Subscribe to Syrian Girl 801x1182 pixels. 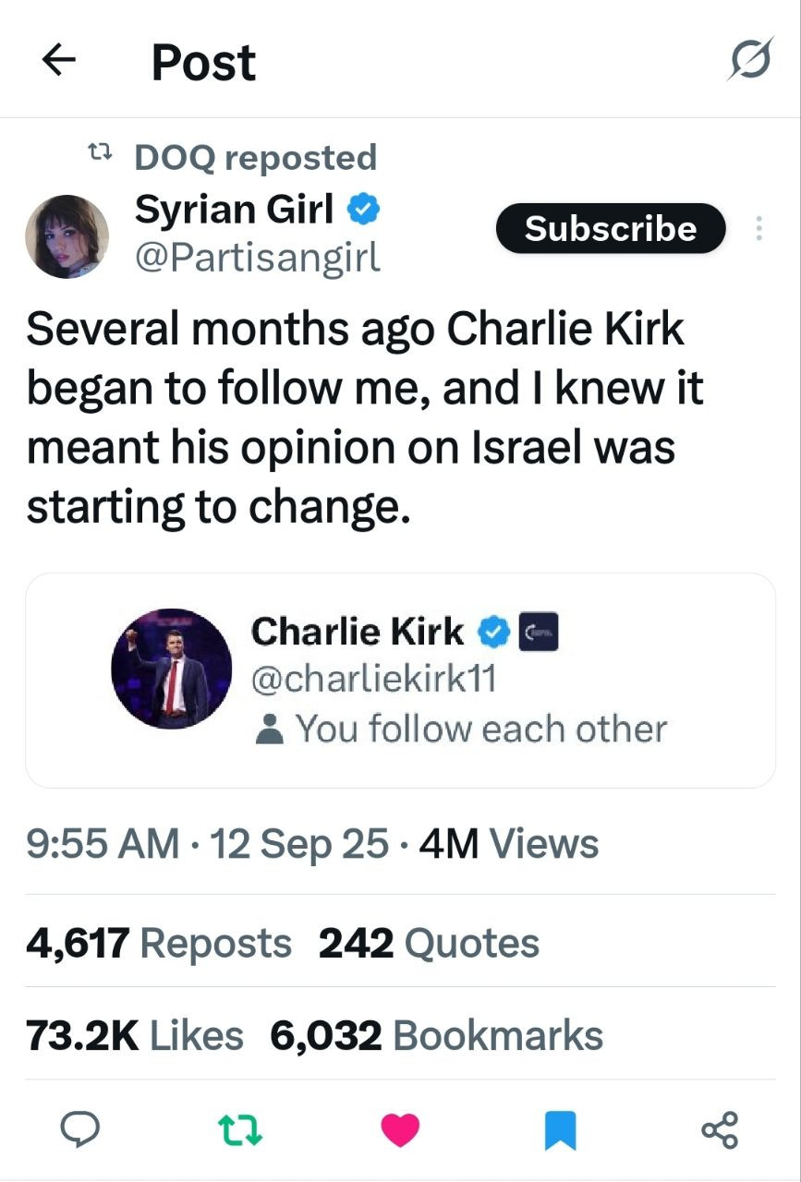611,228
